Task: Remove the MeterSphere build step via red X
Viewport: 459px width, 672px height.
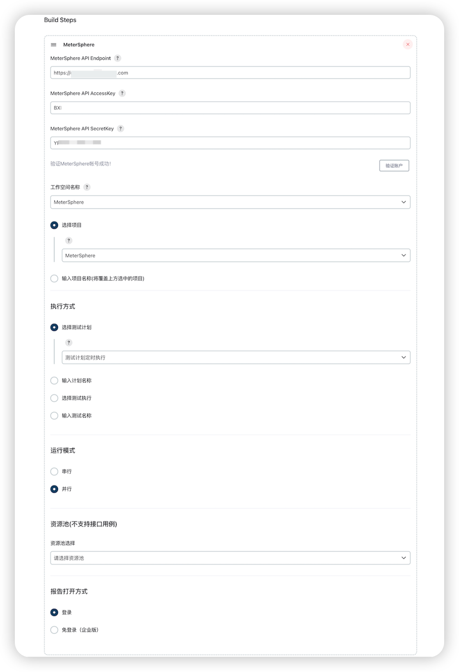Action: tap(408, 44)
